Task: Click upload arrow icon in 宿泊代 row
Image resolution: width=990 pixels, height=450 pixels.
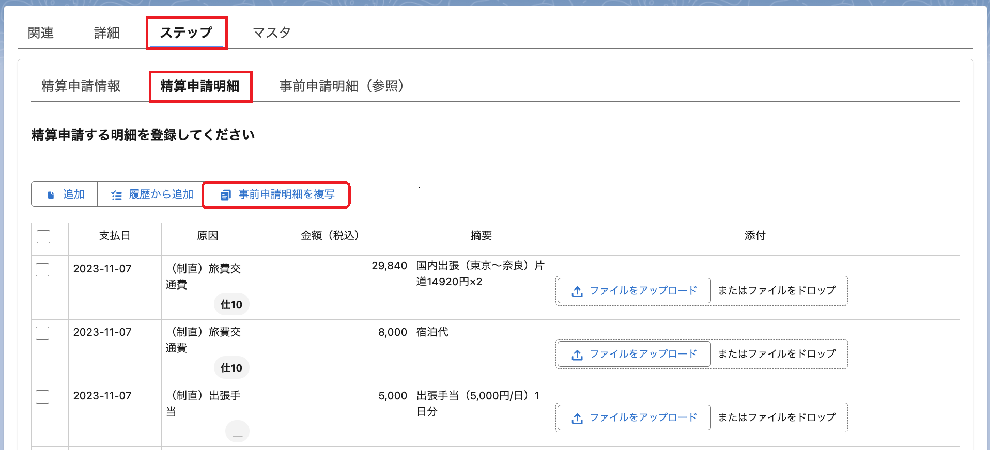Action: (577, 355)
